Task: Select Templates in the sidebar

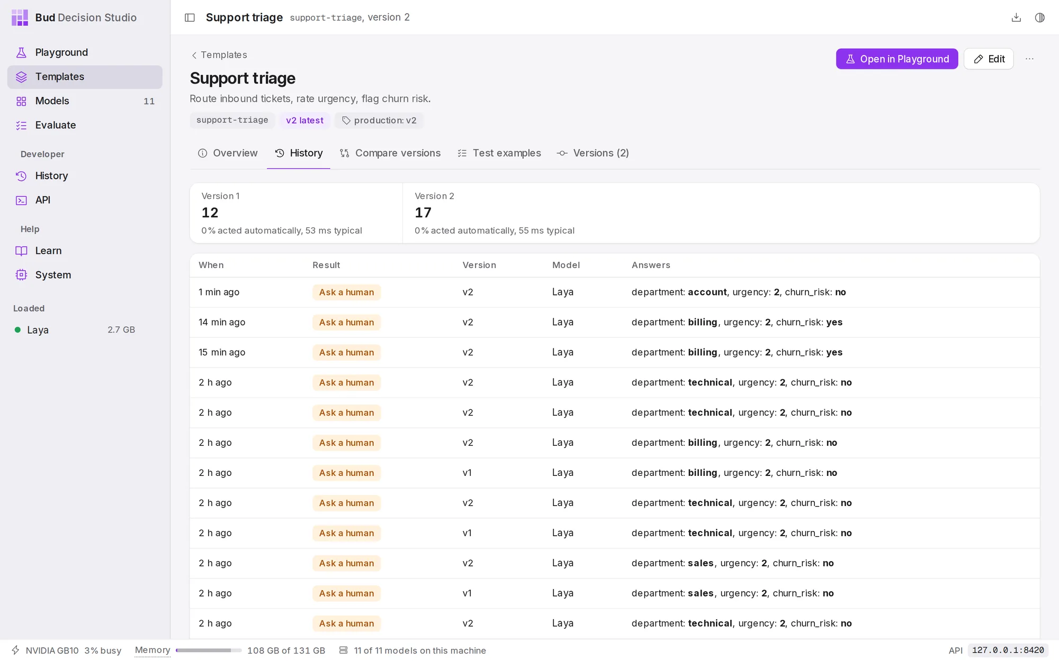Action: click(85, 77)
